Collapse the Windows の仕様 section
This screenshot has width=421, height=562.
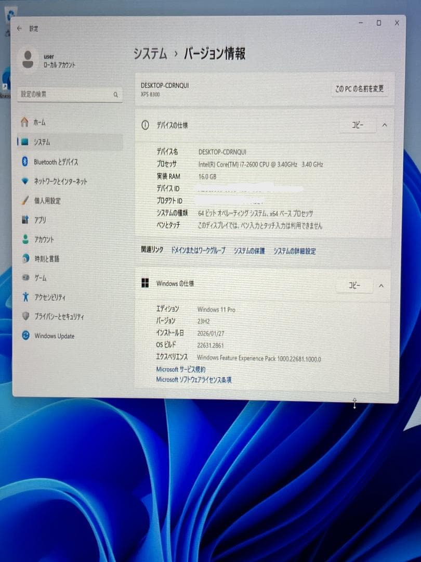click(x=381, y=285)
